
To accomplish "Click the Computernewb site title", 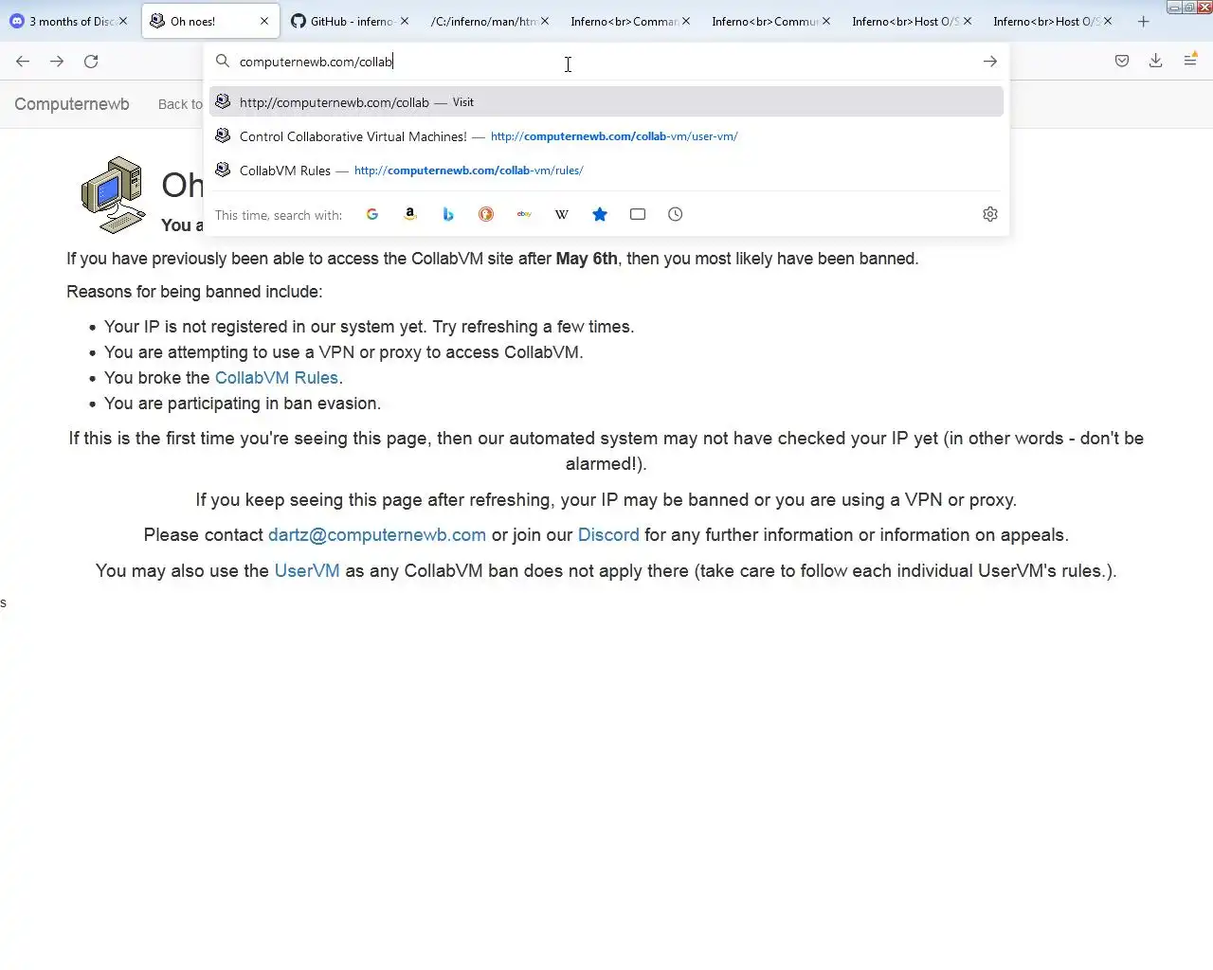I will [x=72, y=104].
